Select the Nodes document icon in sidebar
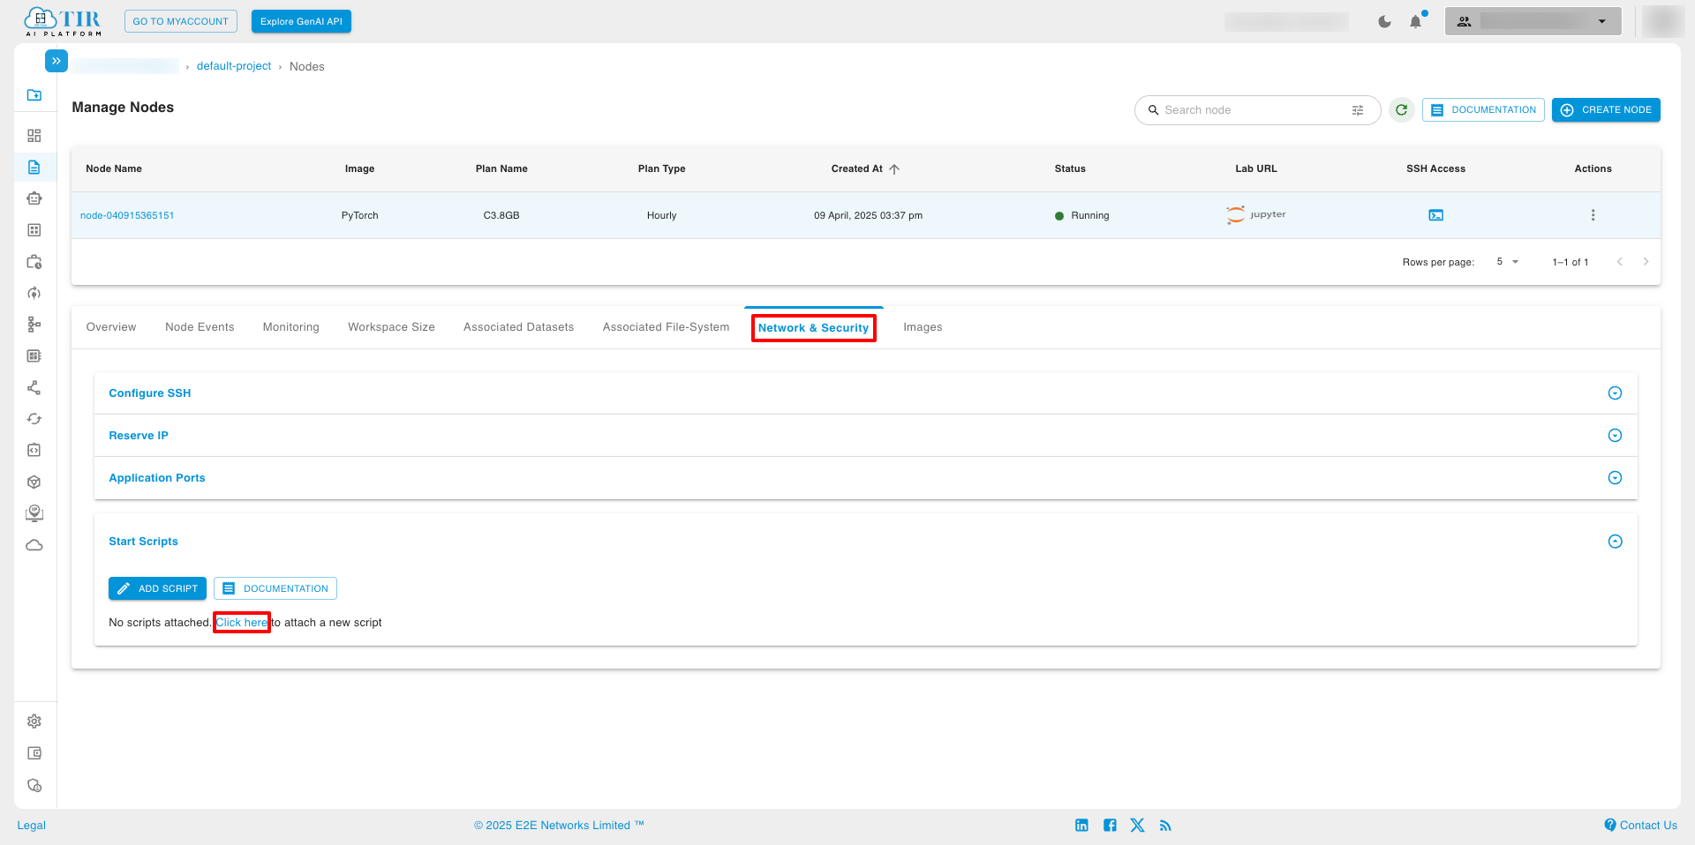This screenshot has height=845, width=1695. pyautogui.click(x=34, y=168)
